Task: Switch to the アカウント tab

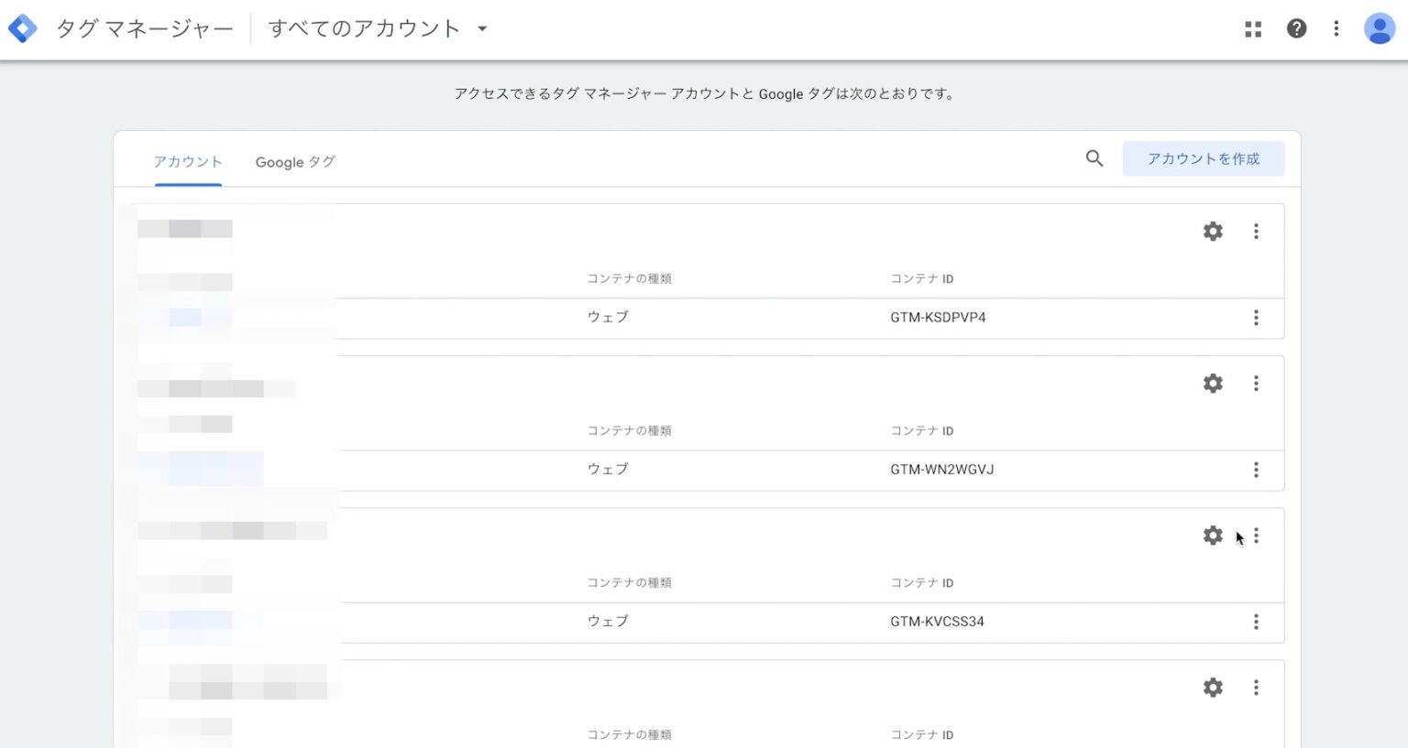Action: point(188,162)
